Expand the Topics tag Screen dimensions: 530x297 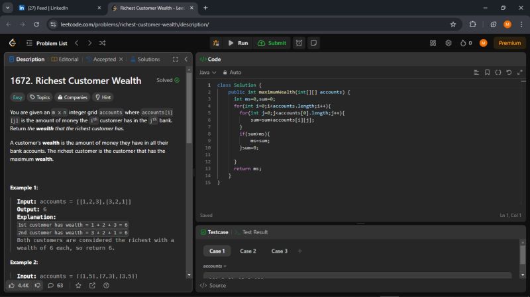(40, 97)
